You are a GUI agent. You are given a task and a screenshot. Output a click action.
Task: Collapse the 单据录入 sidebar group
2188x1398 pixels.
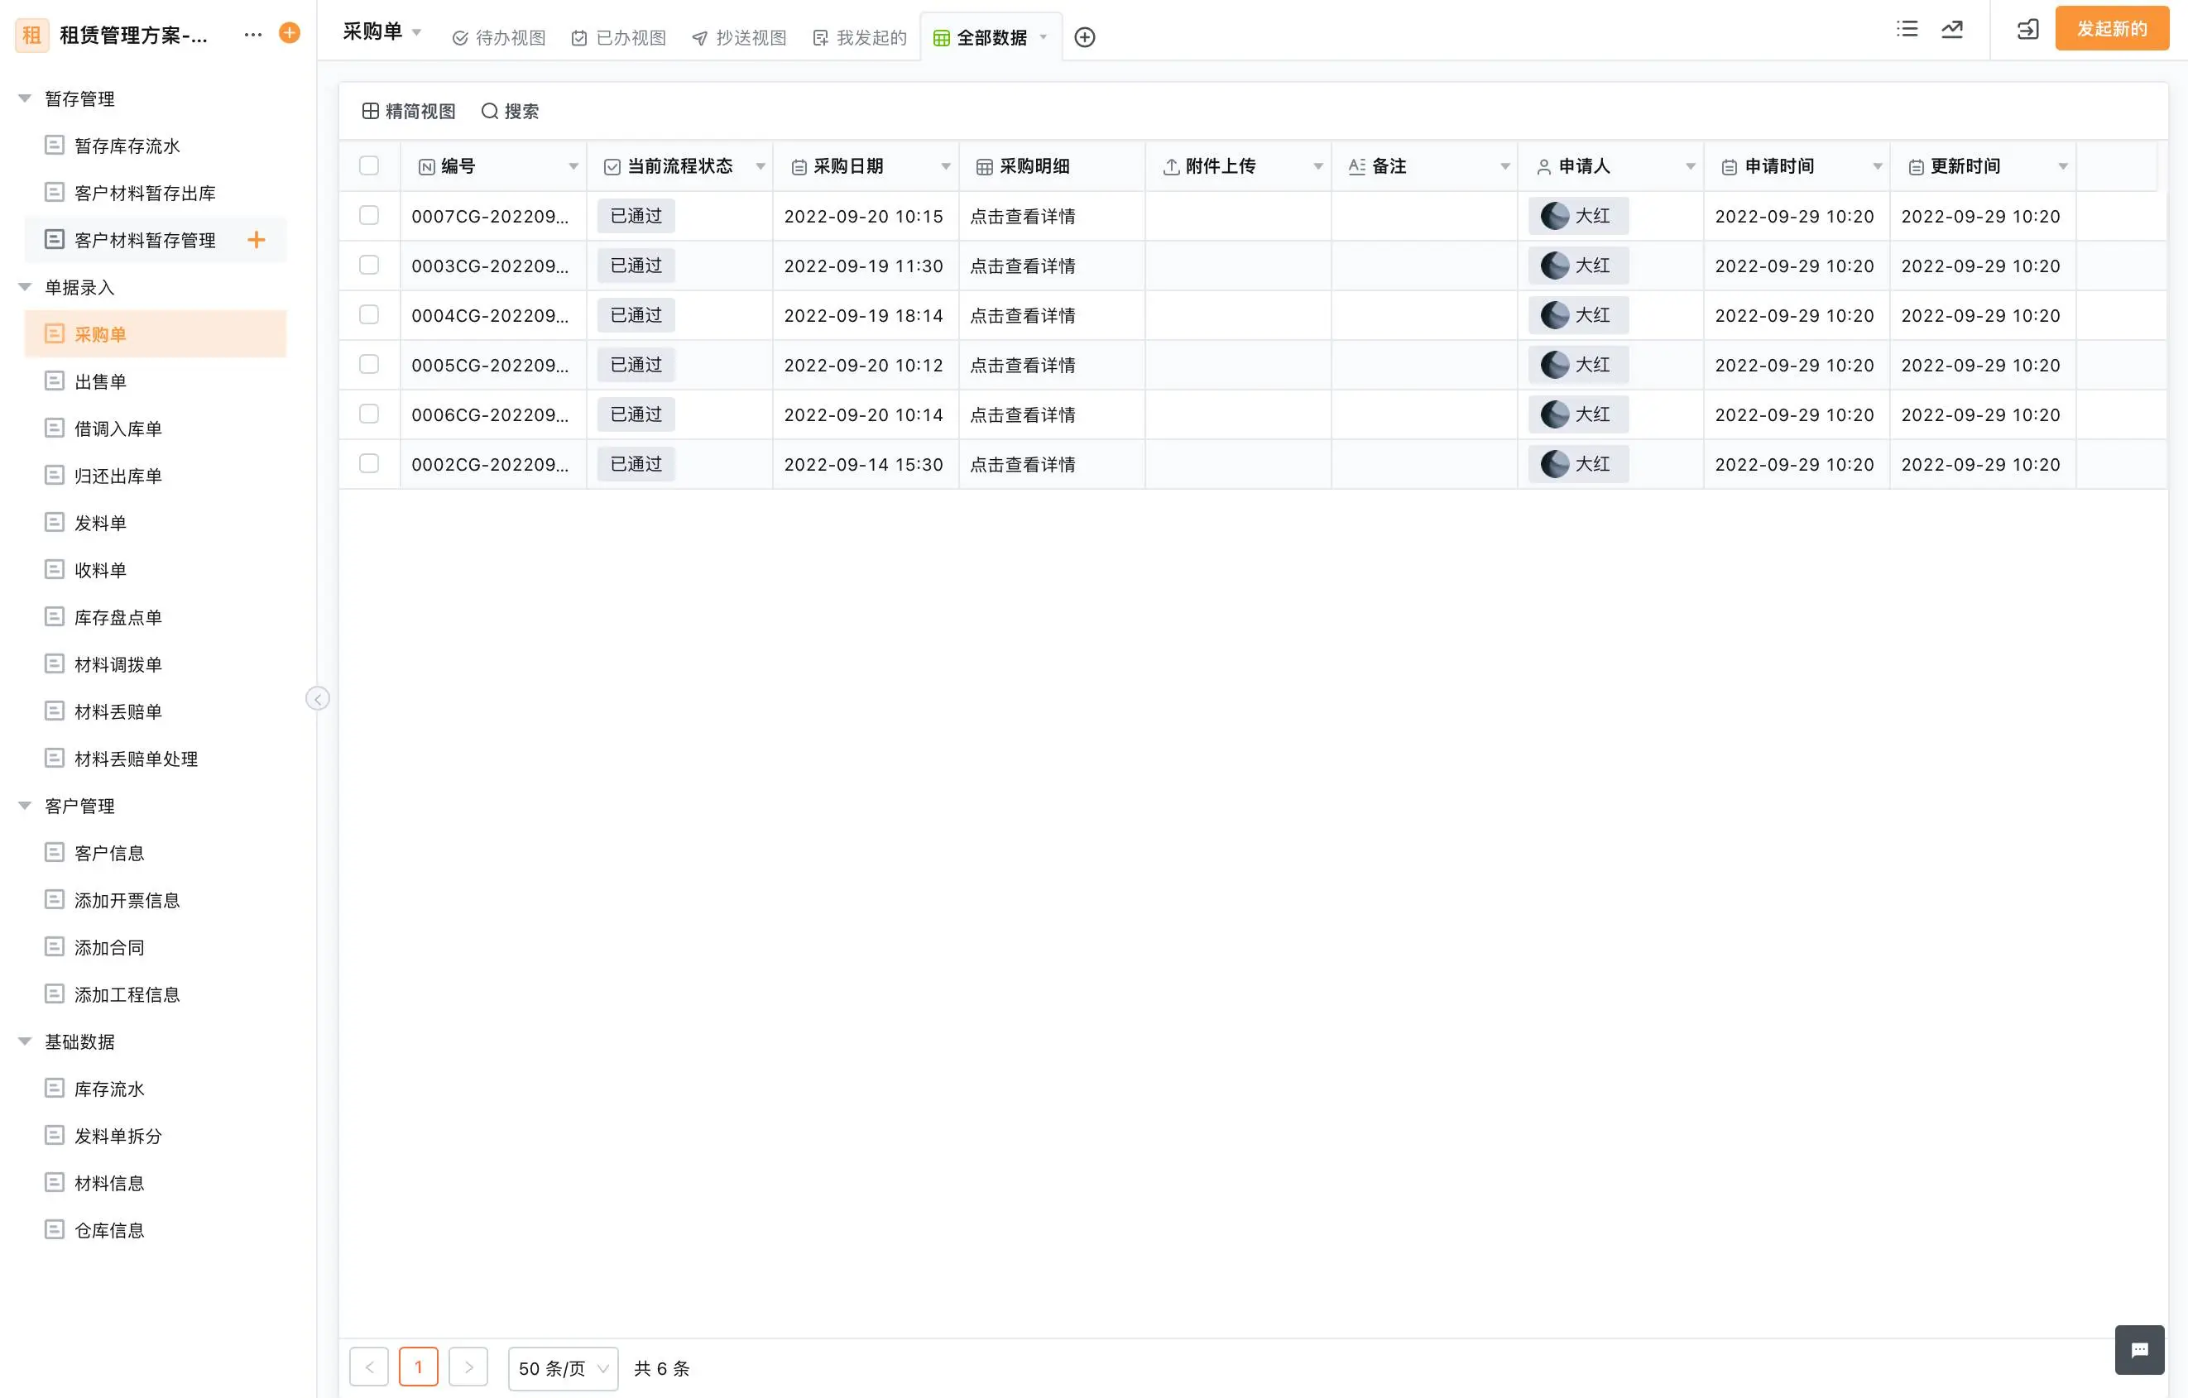coord(26,287)
